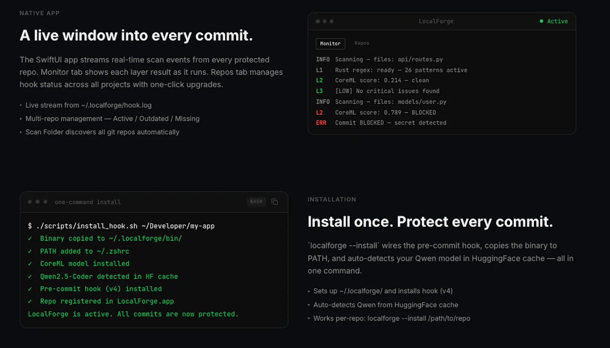The image size is (610, 348).
Task: Click the paragraph starting 'The SwiftUI app streams'
Action: click(x=151, y=72)
